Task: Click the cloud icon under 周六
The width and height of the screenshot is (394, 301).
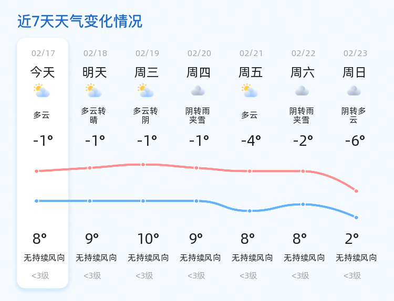Action: tap(302, 91)
